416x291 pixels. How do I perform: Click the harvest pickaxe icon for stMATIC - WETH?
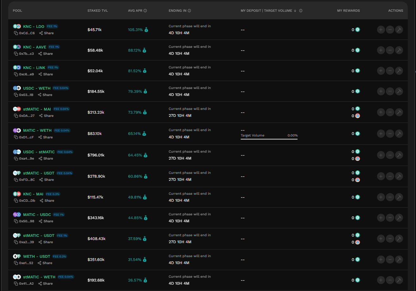399,280
